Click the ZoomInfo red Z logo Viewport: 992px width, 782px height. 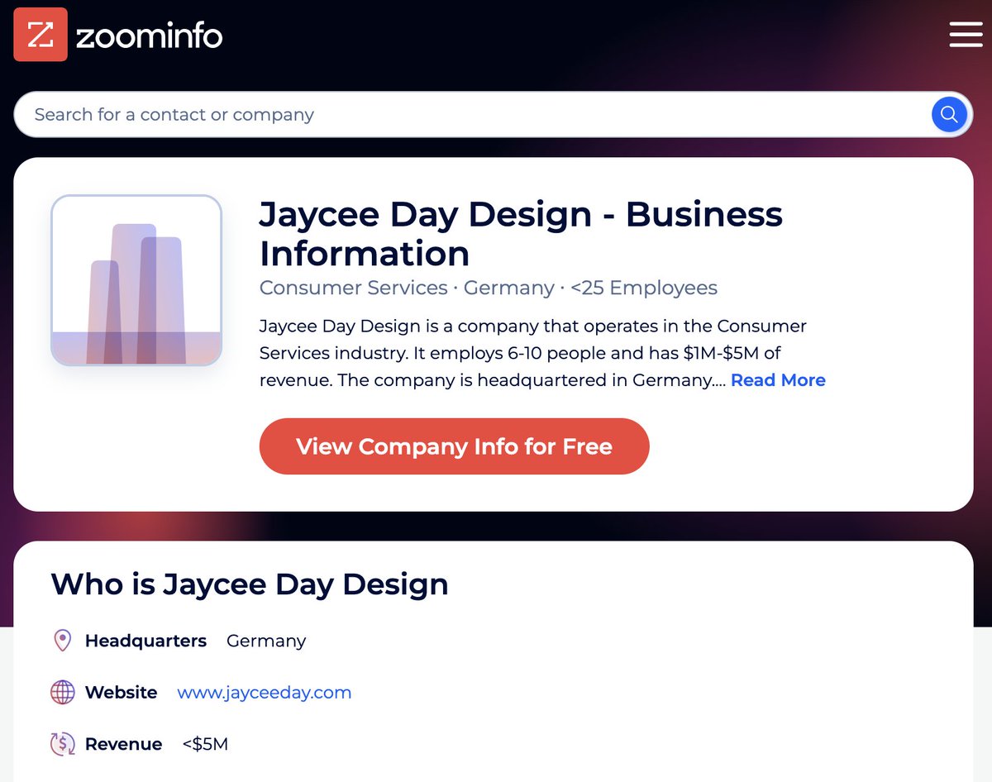pyautogui.click(x=41, y=35)
